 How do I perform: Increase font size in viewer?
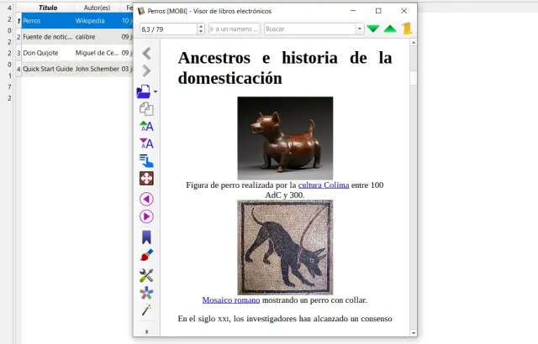tap(146, 126)
